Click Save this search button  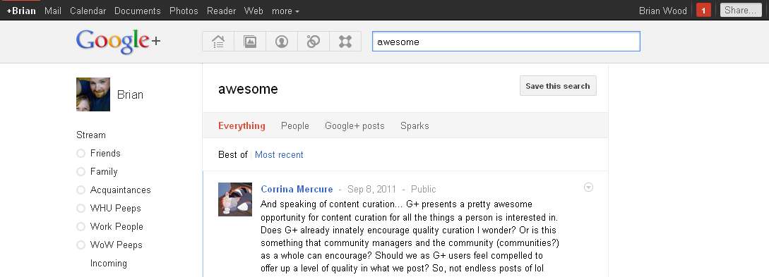click(x=558, y=86)
